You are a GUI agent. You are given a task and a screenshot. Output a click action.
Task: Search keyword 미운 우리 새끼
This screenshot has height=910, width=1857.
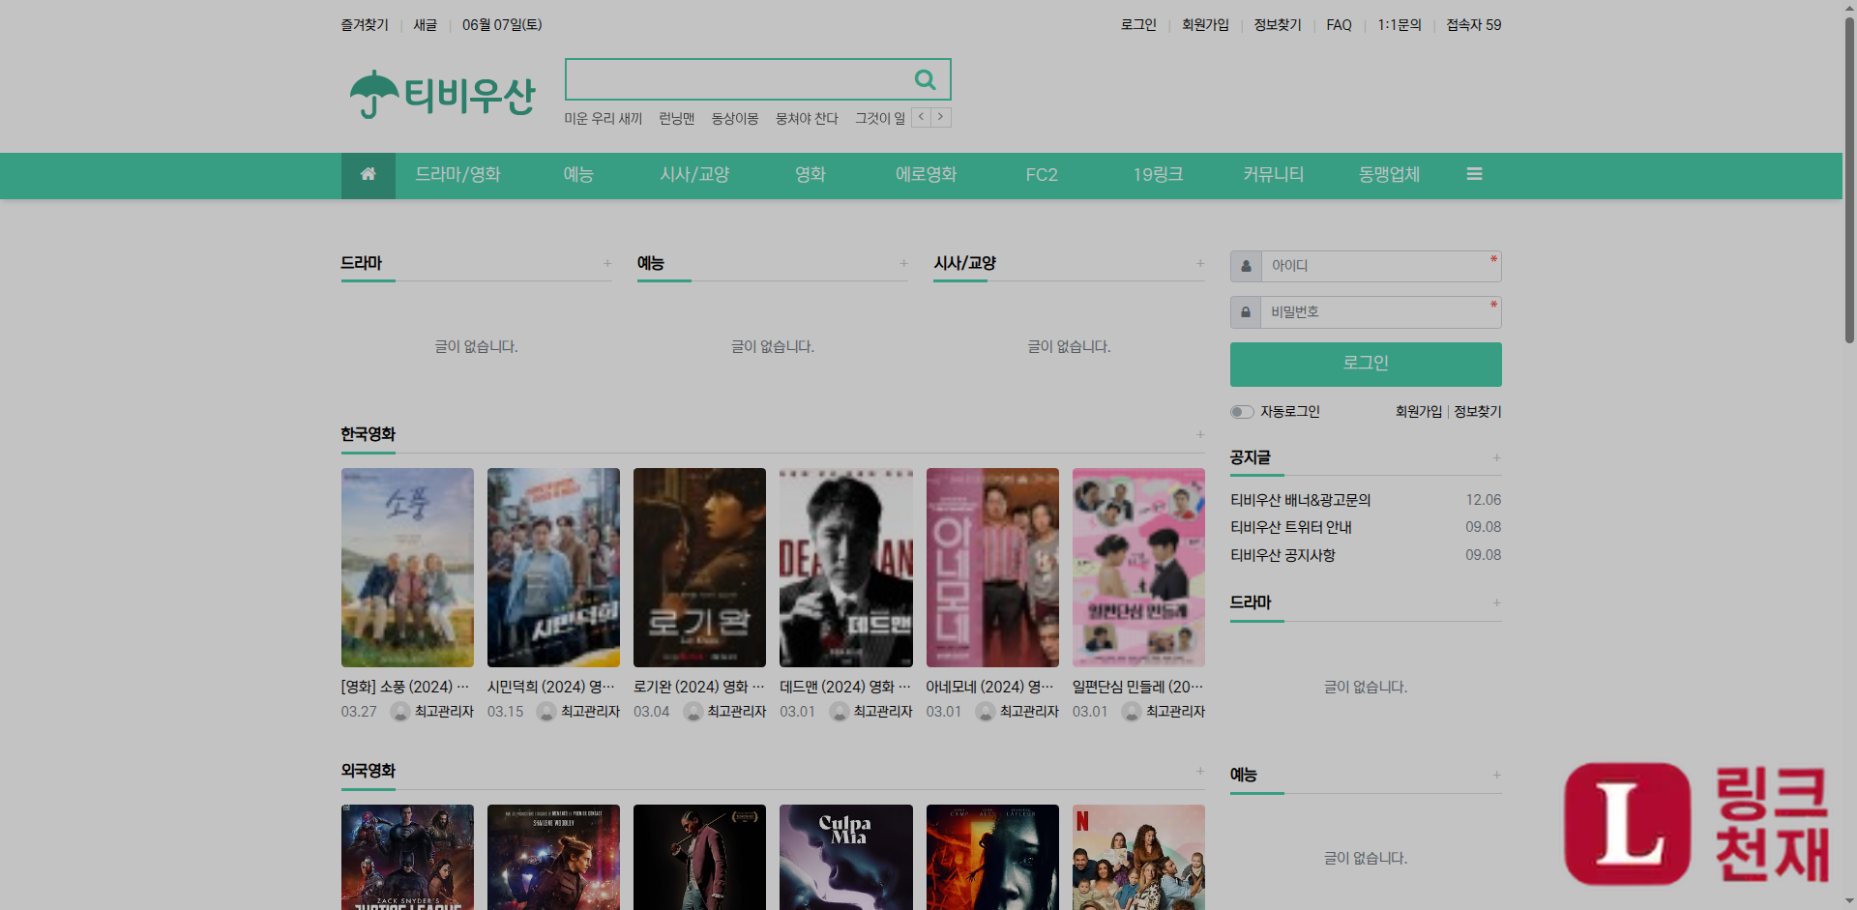click(603, 118)
